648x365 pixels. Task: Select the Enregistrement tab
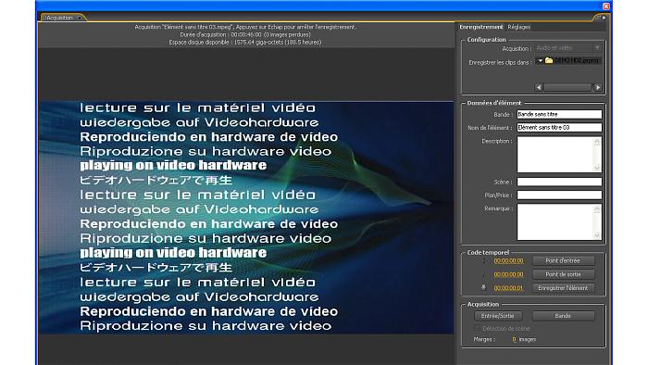coord(481,27)
